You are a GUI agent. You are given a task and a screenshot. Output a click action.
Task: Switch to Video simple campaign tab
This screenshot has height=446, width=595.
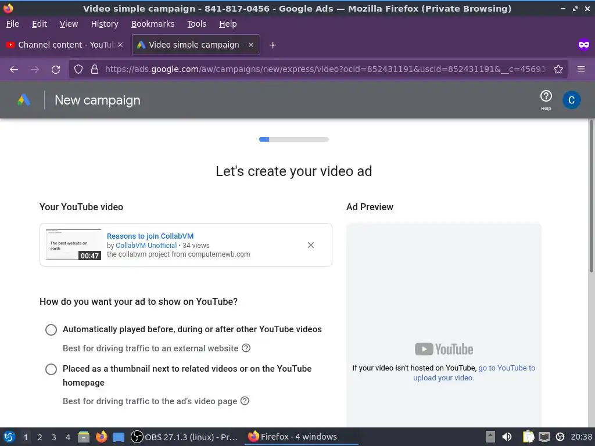click(x=196, y=45)
